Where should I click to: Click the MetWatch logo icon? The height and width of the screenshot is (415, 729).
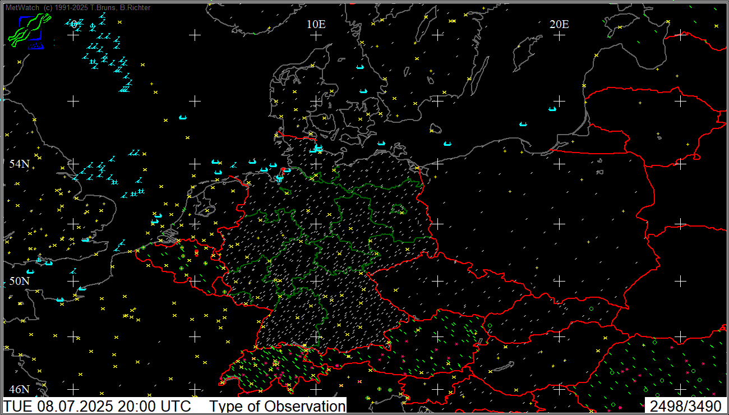[29, 30]
